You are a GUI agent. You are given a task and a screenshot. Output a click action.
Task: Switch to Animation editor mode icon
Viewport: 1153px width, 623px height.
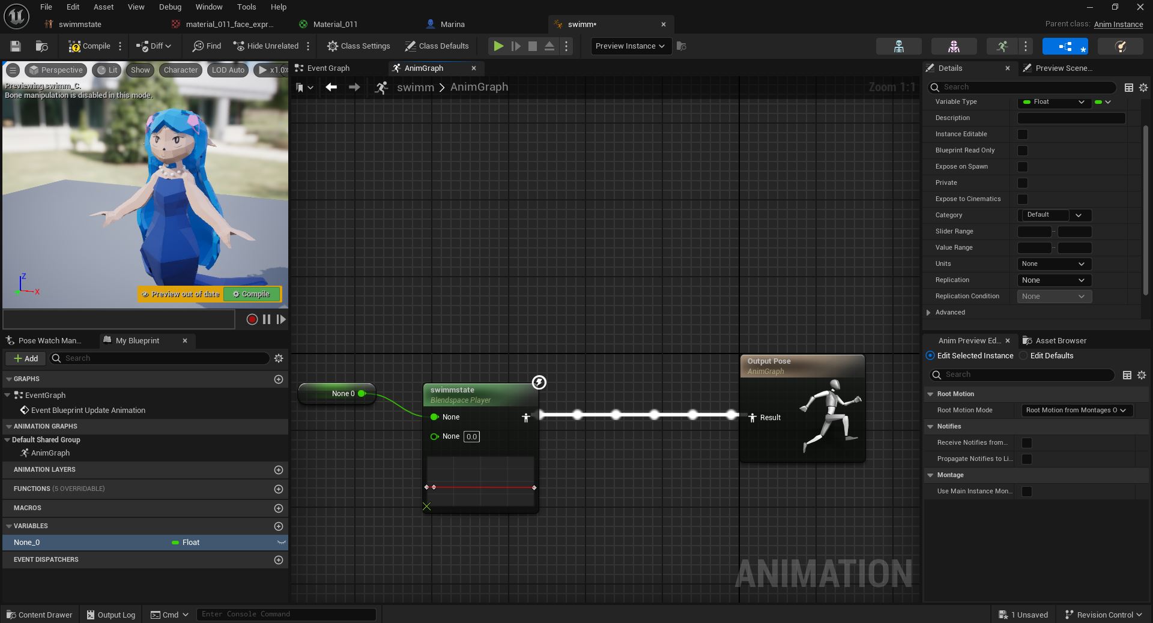pyautogui.click(x=1002, y=46)
